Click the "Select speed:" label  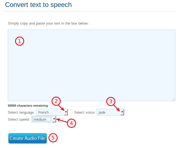[x=19, y=120]
